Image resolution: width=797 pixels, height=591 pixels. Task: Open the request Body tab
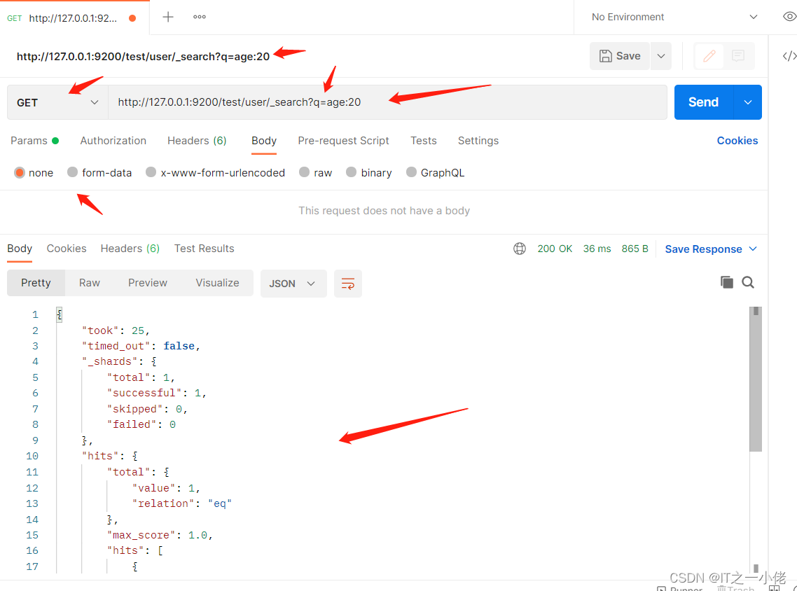(264, 141)
